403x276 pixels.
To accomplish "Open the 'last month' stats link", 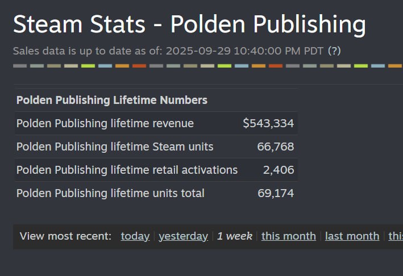I will click(352, 236).
